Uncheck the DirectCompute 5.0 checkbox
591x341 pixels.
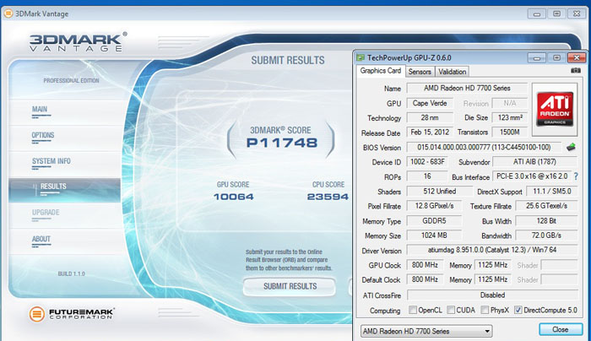[x=518, y=310]
